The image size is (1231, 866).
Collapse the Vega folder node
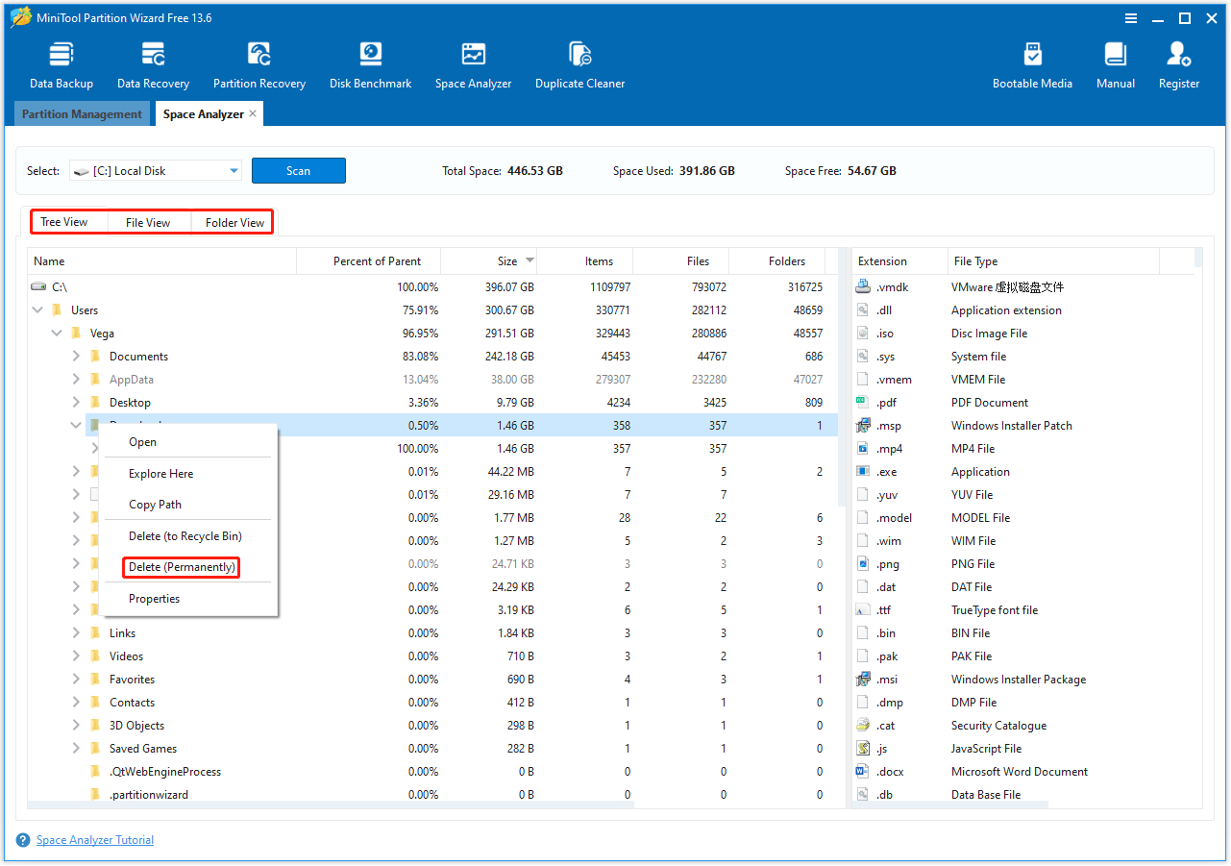click(x=56, y=332)
